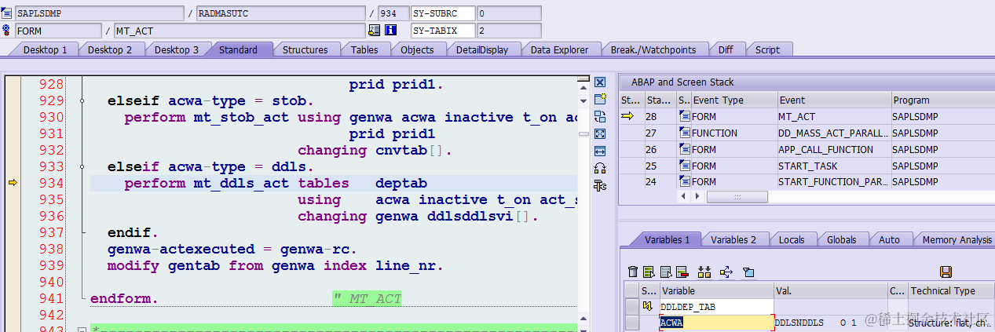
Task: Open the Data Explorer tab
Action: pyautogui.click(x=559, y=49)
